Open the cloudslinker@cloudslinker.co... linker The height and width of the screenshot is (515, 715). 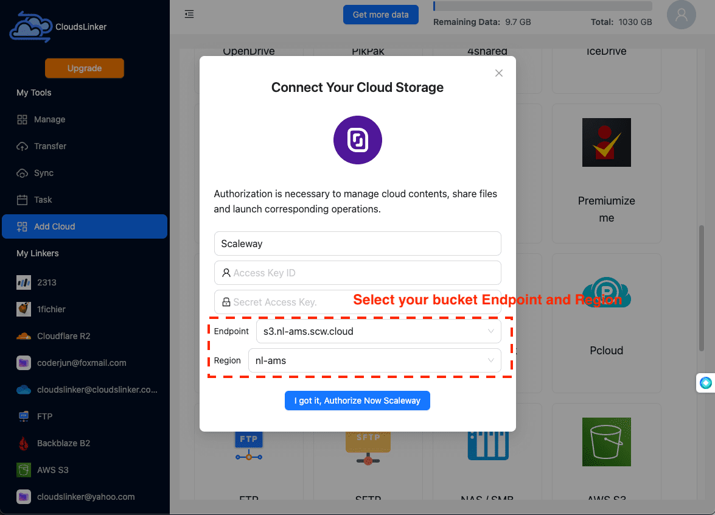85,390
